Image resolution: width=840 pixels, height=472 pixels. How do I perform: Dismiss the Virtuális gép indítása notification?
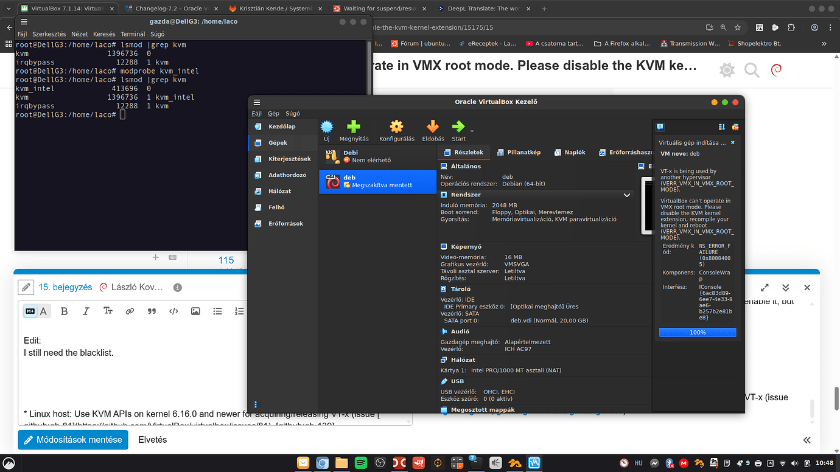point(732,142)
